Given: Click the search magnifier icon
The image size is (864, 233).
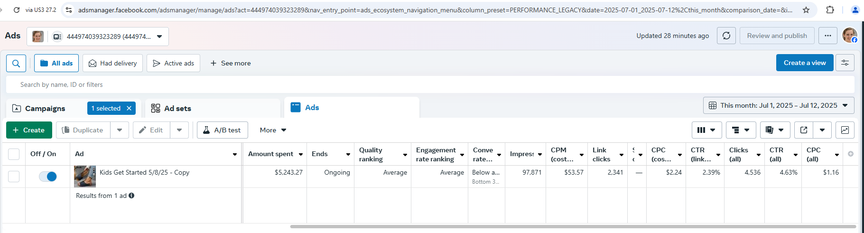Looking at the screenshot, I should (x=16, y=63).
